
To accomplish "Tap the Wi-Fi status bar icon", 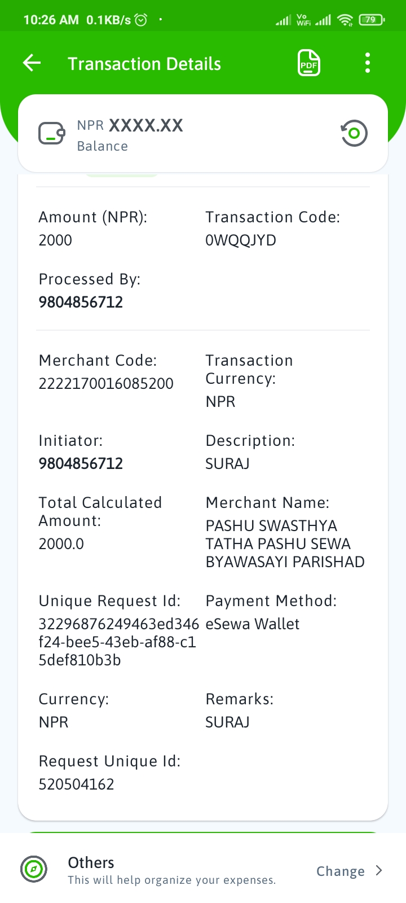I will pos(345,20).
